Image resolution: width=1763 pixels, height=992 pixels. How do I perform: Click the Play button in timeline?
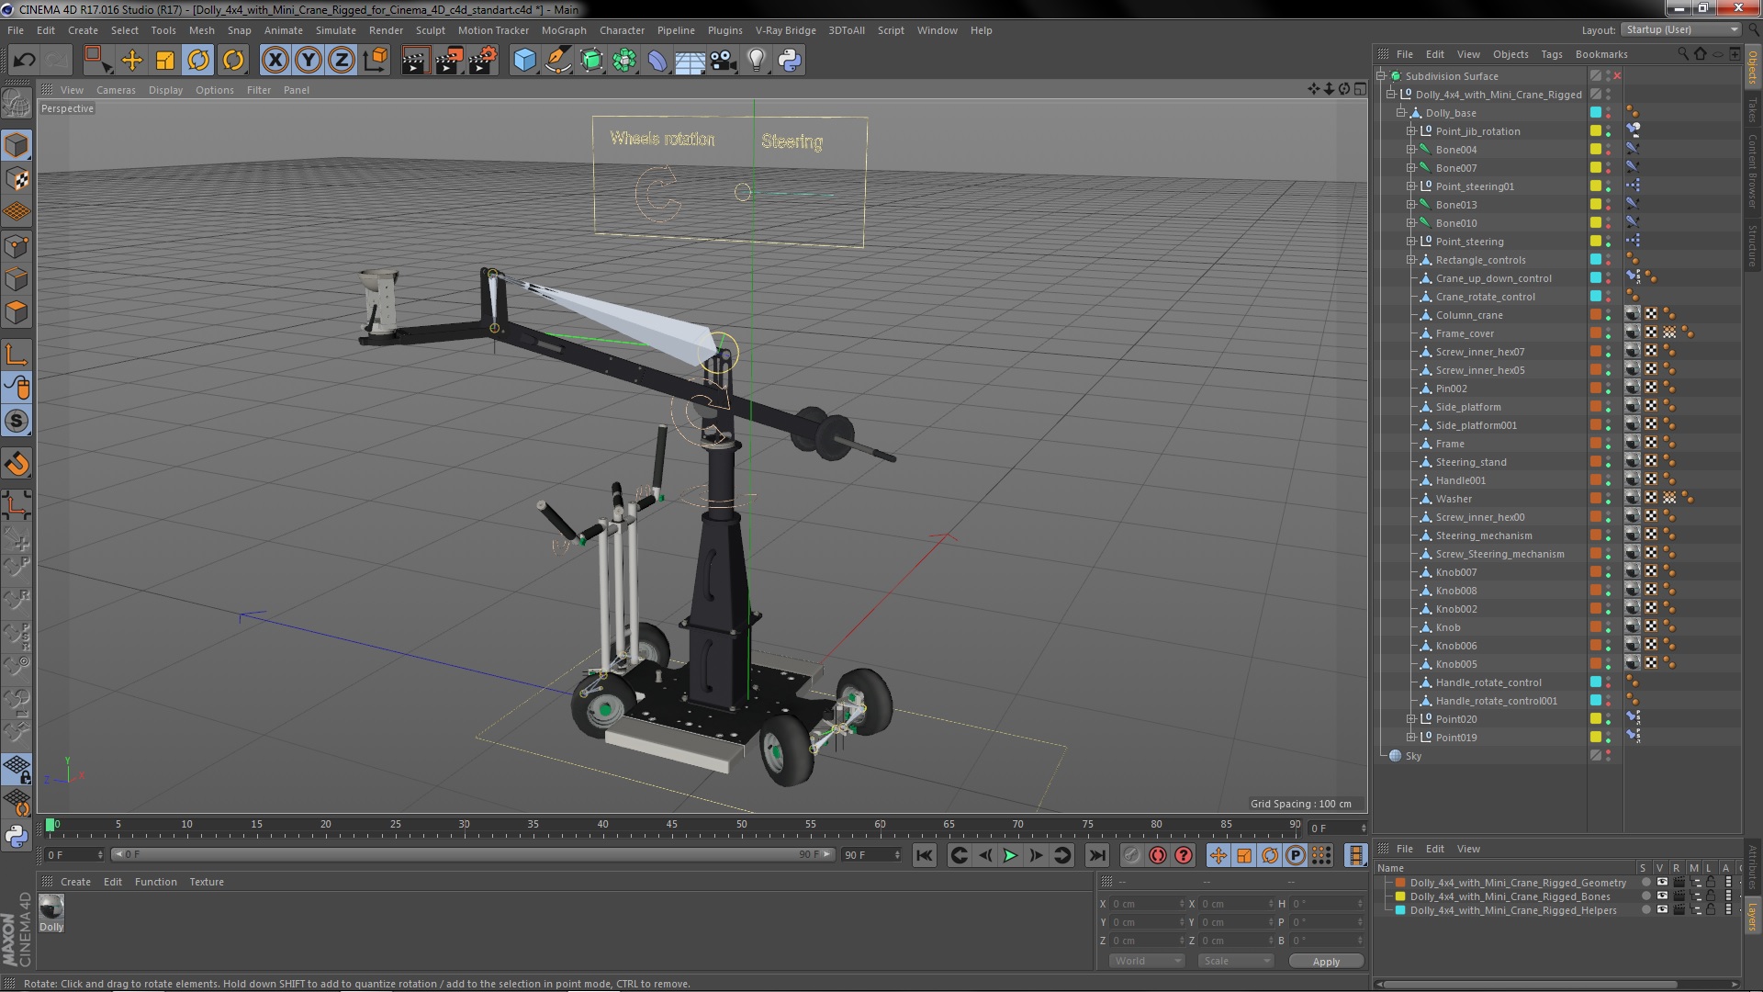(1010, 855)
